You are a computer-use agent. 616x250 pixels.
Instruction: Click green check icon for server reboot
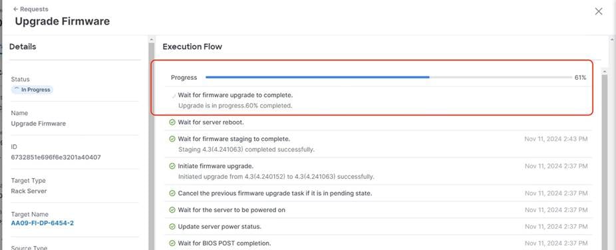[x=172, y=122]
